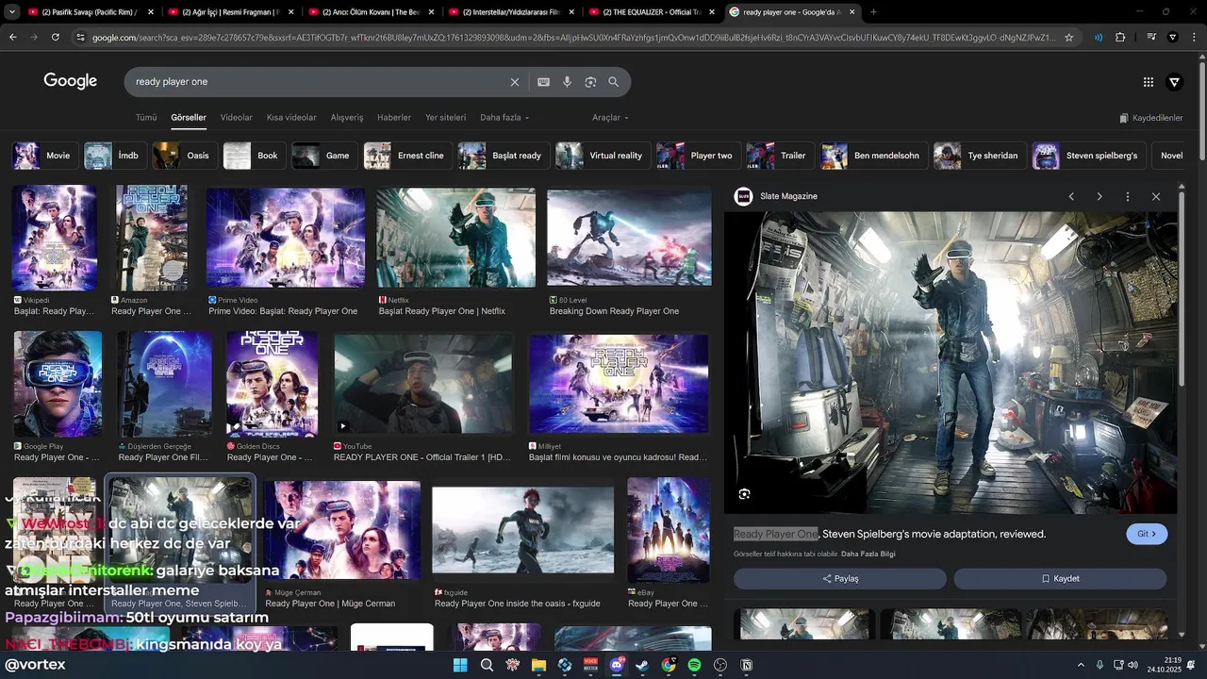Open the Google account avatar
The height and width of the screenshot is (679, 1207).
tap(1175, 82)
